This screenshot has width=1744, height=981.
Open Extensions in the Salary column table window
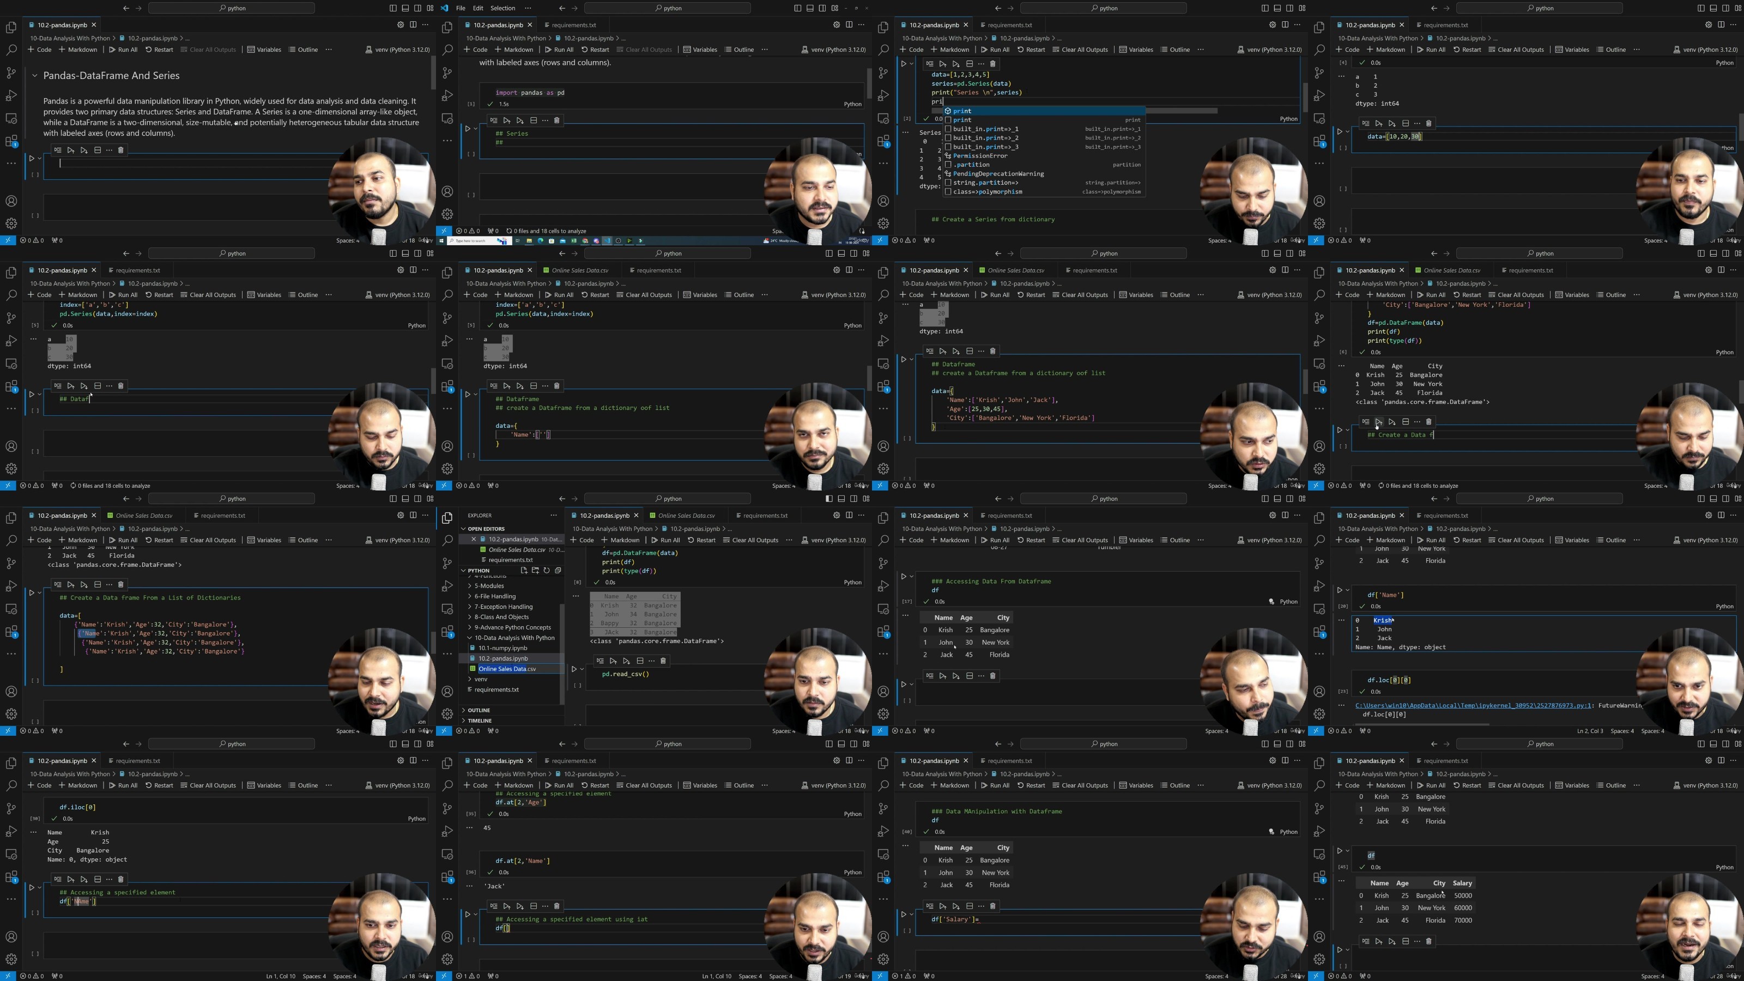pos(1319,877)
